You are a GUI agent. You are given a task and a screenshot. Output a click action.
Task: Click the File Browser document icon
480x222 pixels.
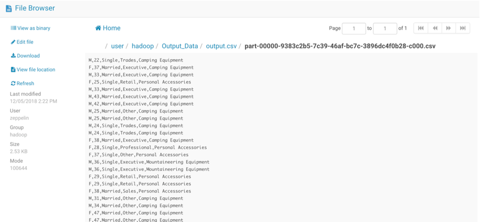[8, 8]
